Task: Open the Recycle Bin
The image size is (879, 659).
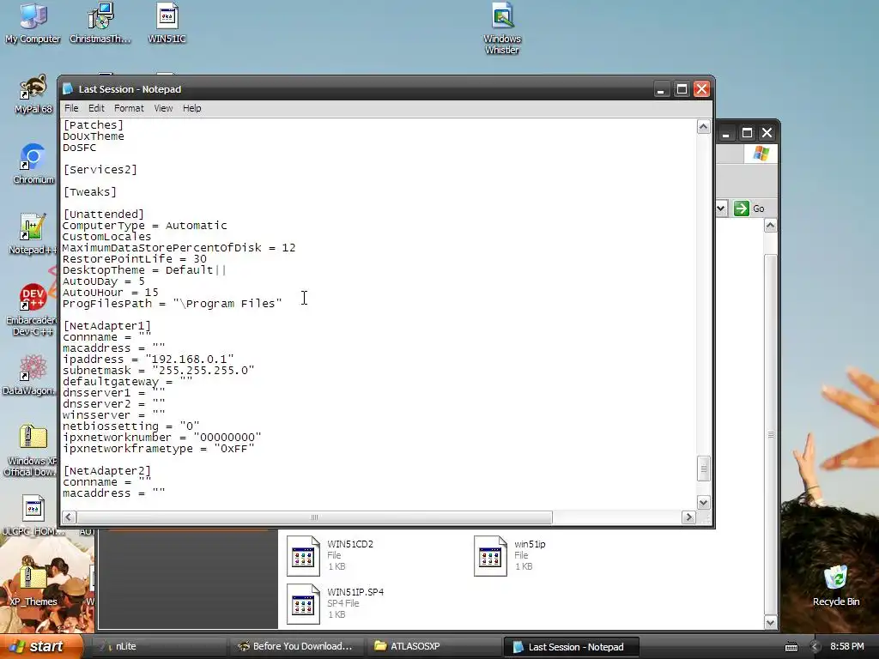Action: (x=836, y=585)
